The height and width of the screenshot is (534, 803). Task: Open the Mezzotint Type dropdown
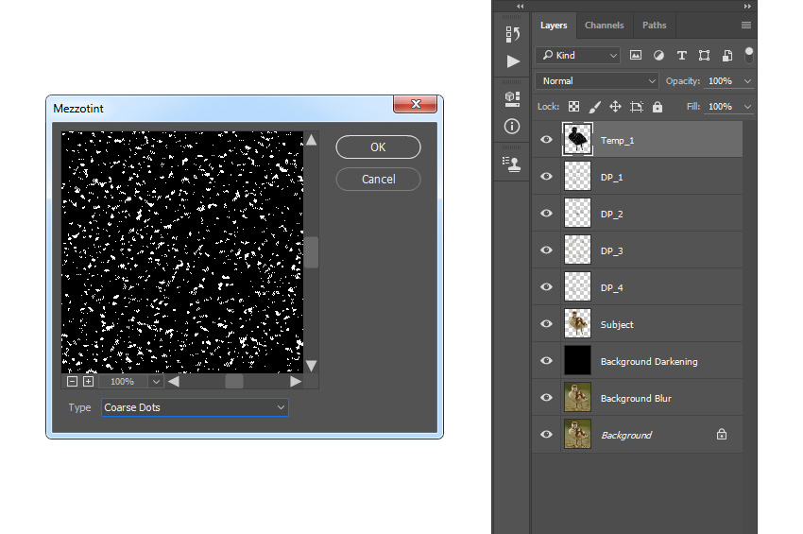pyautogui.click(x=195, y=407)
